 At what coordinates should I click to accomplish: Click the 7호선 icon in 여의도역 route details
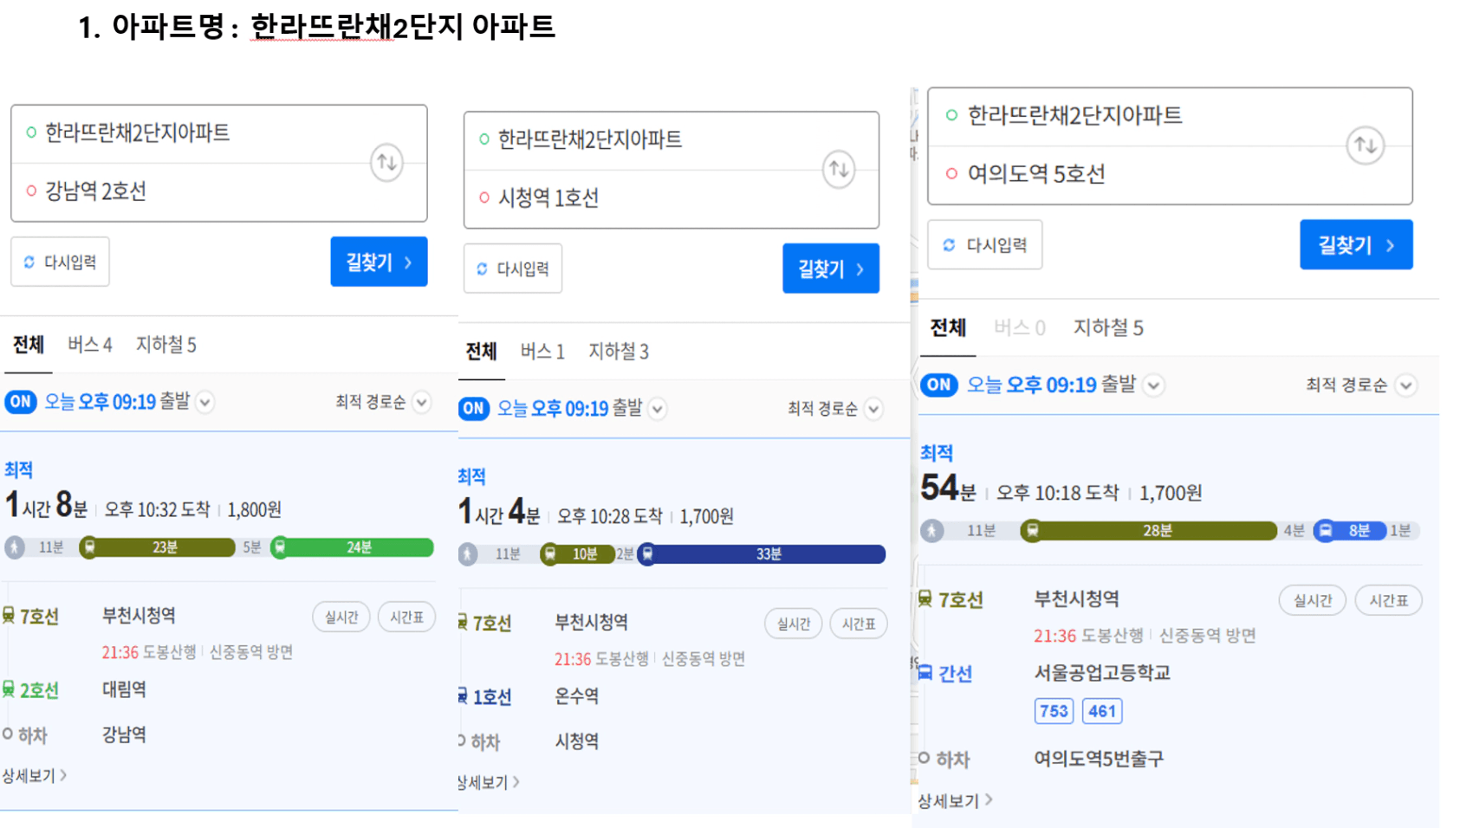point(925,599)
